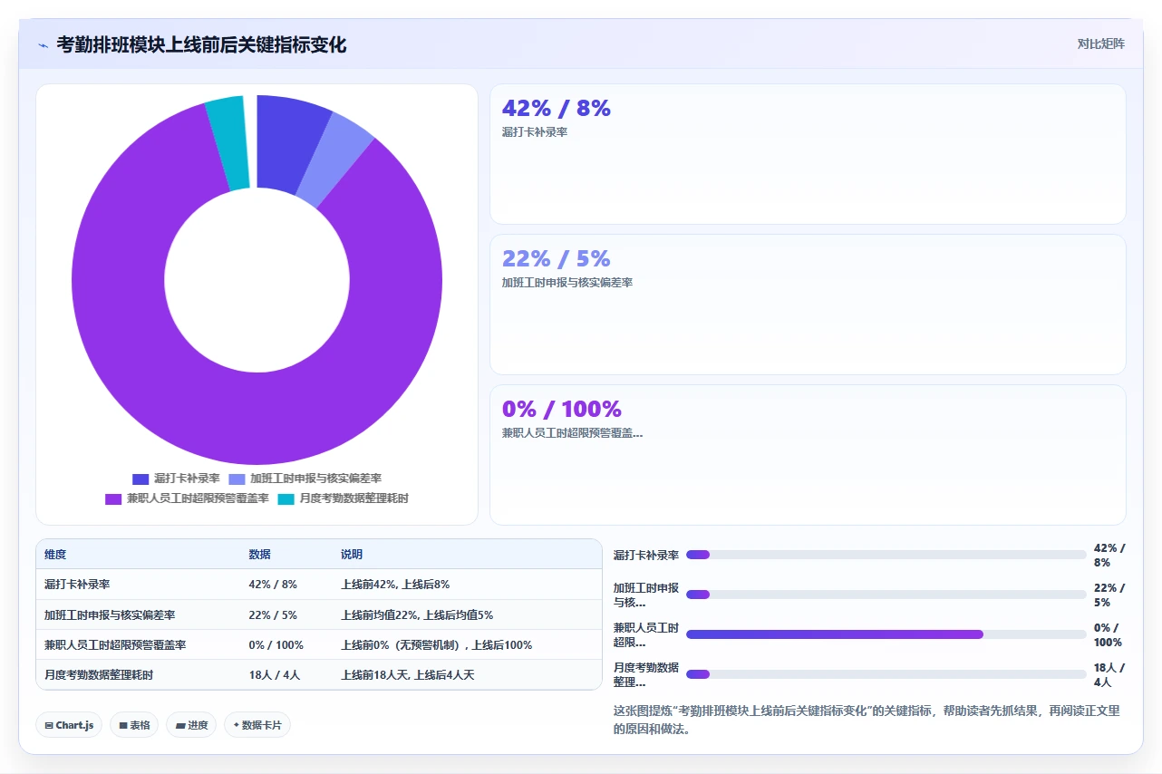Open the 22% / 5% metric card
The width and height of the screenshot is (1162, 774).
coord(808,305)
